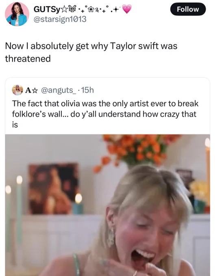
Task: Open the @anguts_ handle in the quoted tweet
Action: pyautogui.click(x=59, y=90)
